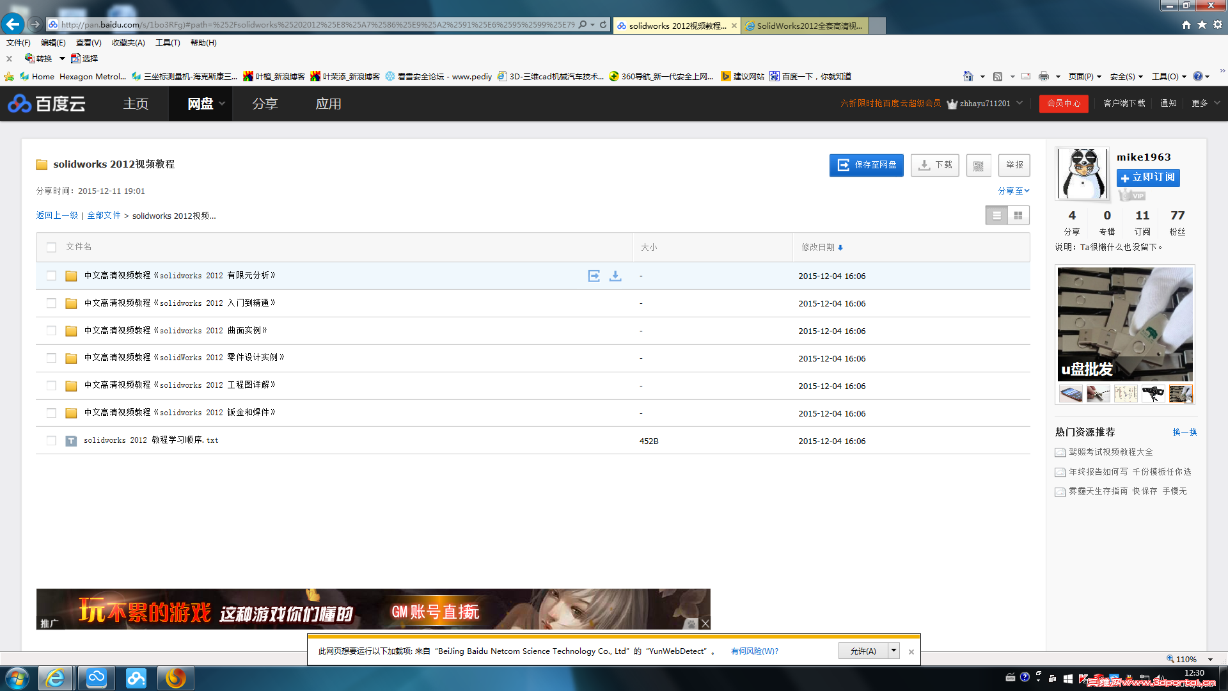This screenshot has height=691, width=1228.
Task: Click the Baidu Yun logo
Action: 47,104
